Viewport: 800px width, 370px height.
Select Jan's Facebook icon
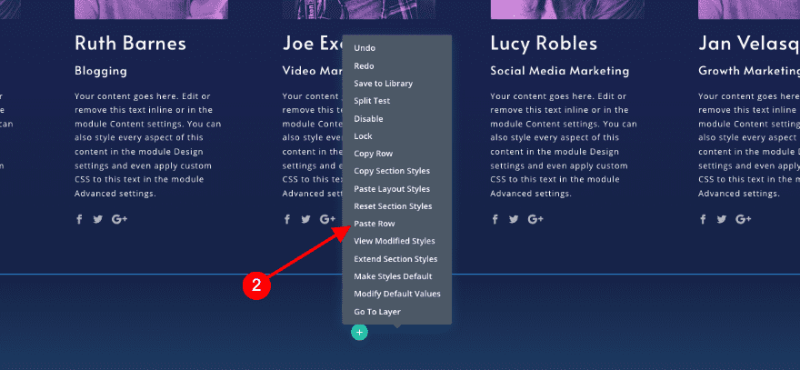pyautogui.click(x=703, y=219)
